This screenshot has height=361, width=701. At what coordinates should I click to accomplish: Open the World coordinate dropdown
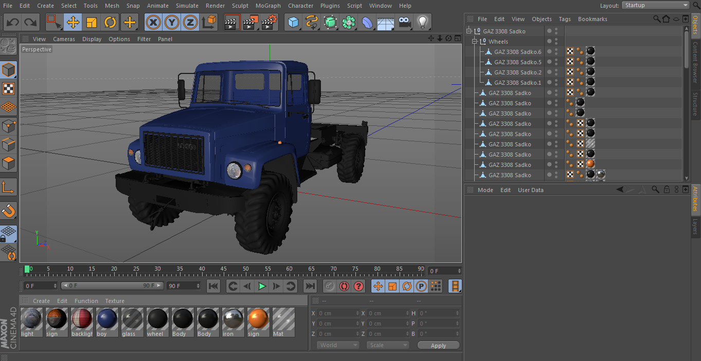338,345
